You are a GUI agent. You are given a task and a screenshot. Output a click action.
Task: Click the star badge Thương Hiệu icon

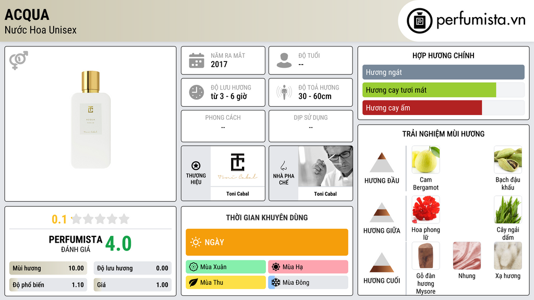[x=196, y=166]
